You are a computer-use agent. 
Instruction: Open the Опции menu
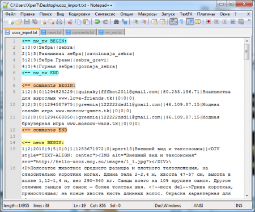[x=127, y=14]
